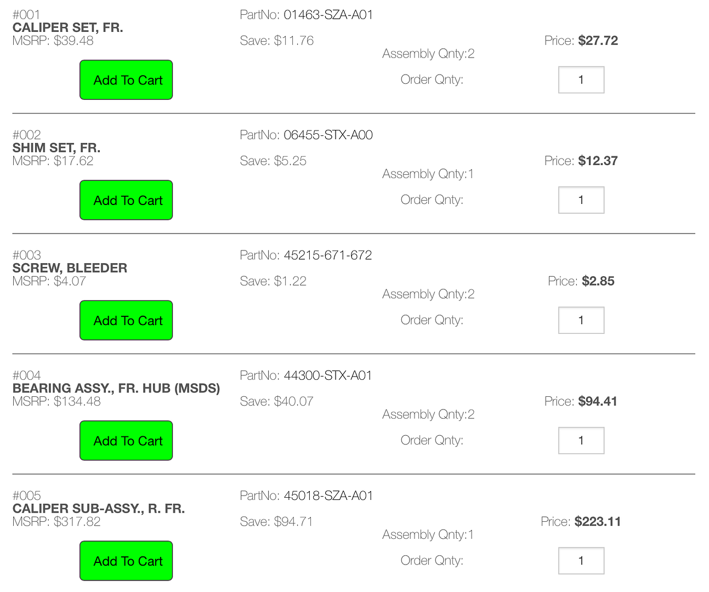Select part number 44300-STX-A01

coord(328,375)
